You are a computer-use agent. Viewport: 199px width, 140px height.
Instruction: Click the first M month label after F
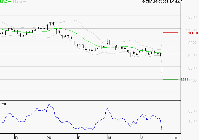[109, 138]
